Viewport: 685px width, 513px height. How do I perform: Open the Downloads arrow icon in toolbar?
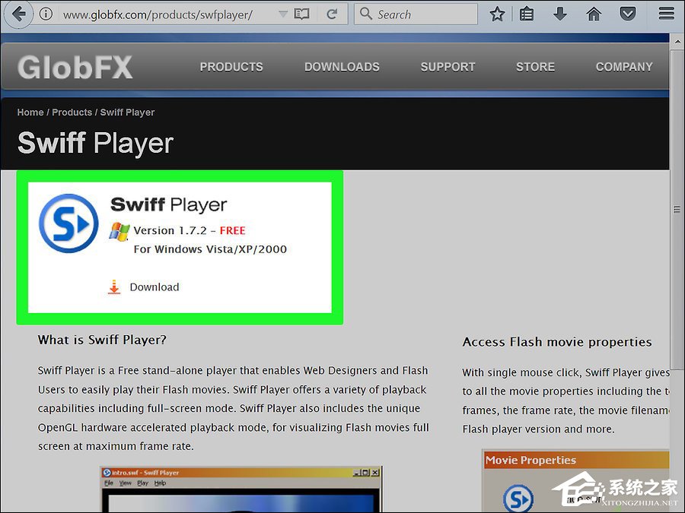pos(560,14)
